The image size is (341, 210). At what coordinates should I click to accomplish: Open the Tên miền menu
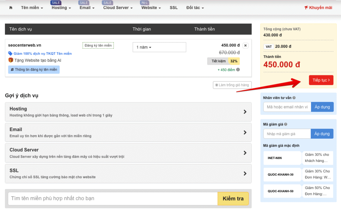tap(32, 8)
